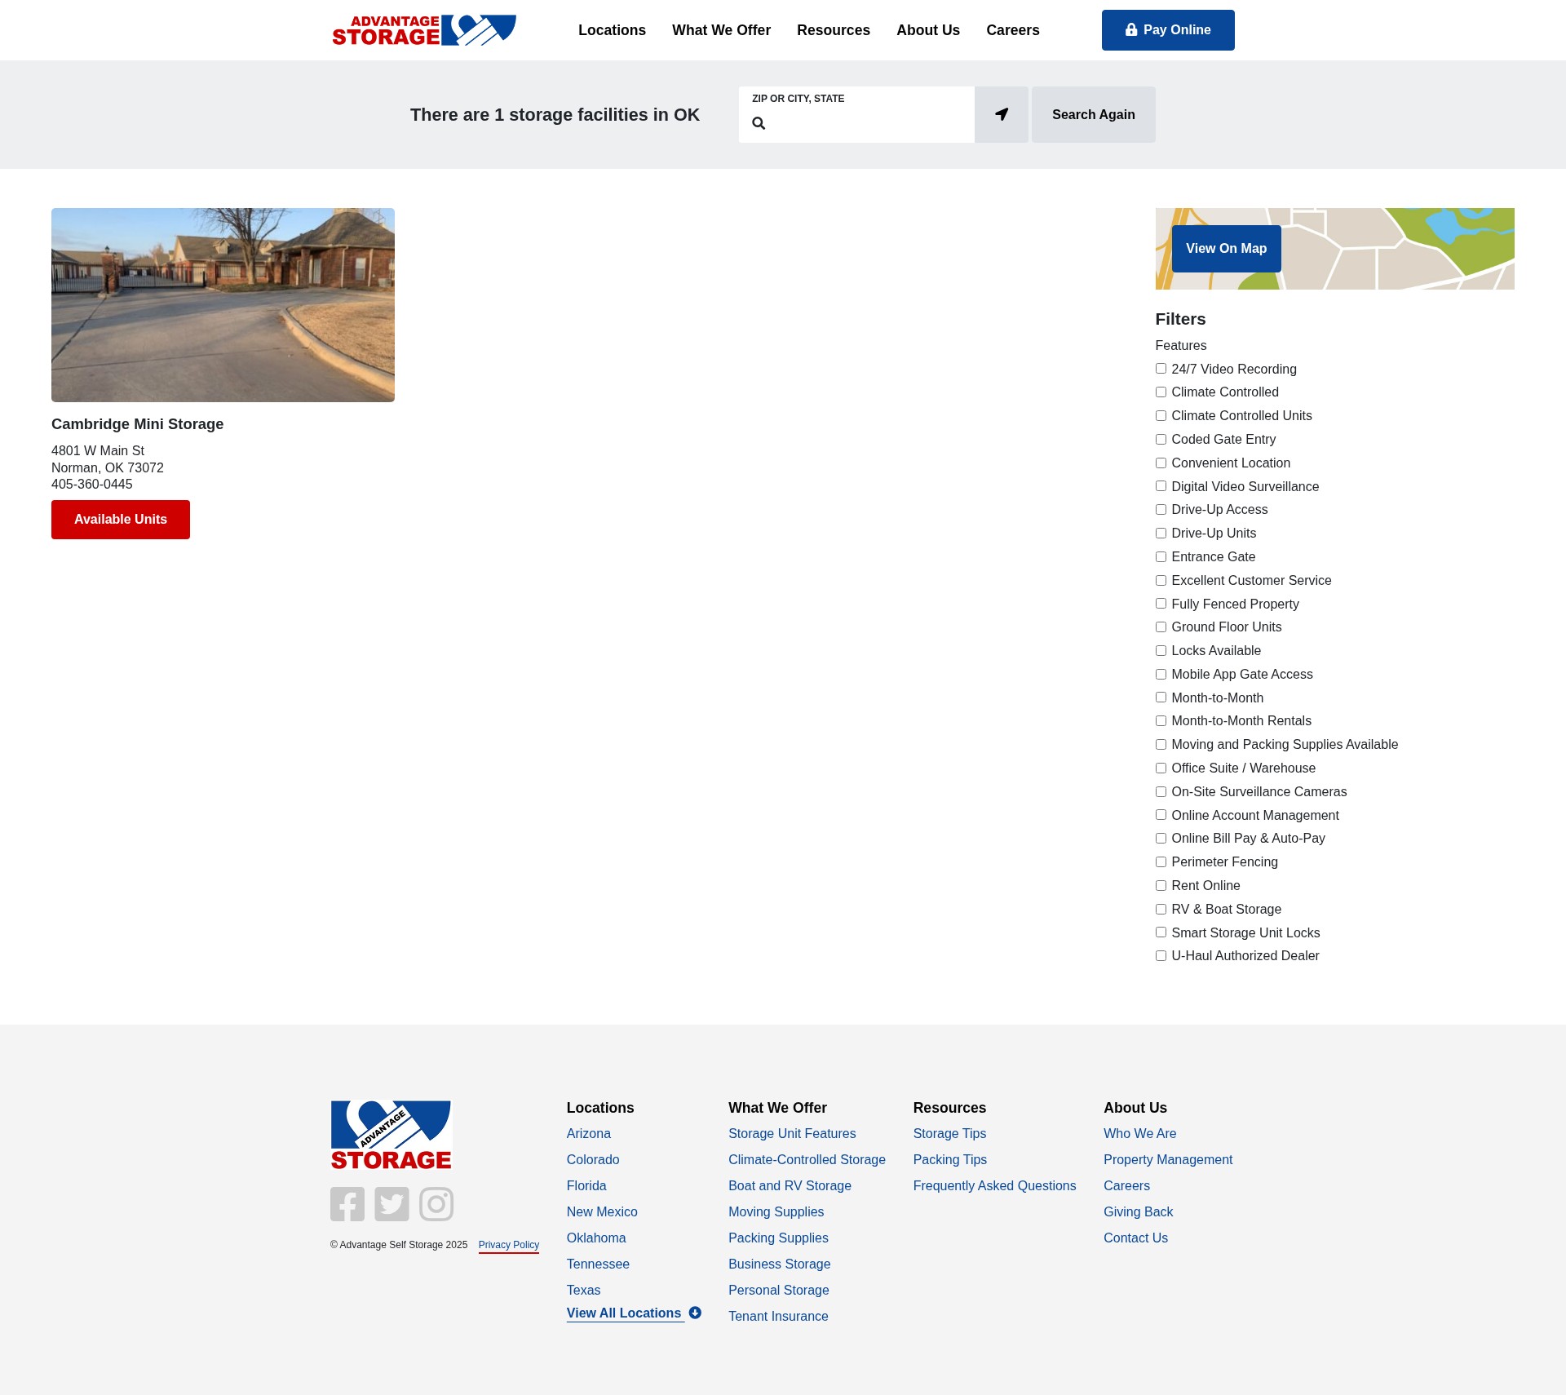Open the What We Offer menu
The height and width of the screenshot is (1395, 1566).
[x=721, y=30]
